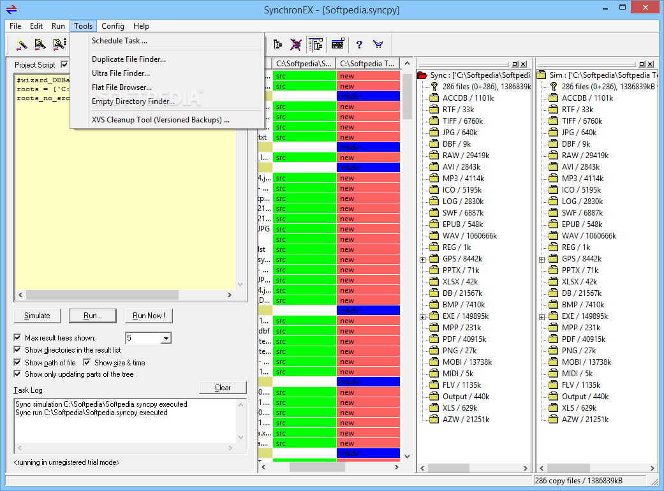Image resolution: width=664 pixels, height=491 pixels.
Task: Click the blue question mark help icon
Action: pyautogui.click(x=359, y=45)
